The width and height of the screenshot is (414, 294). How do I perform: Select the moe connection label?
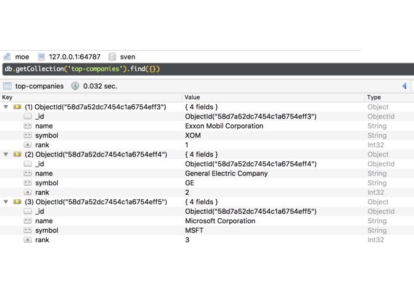22,57
